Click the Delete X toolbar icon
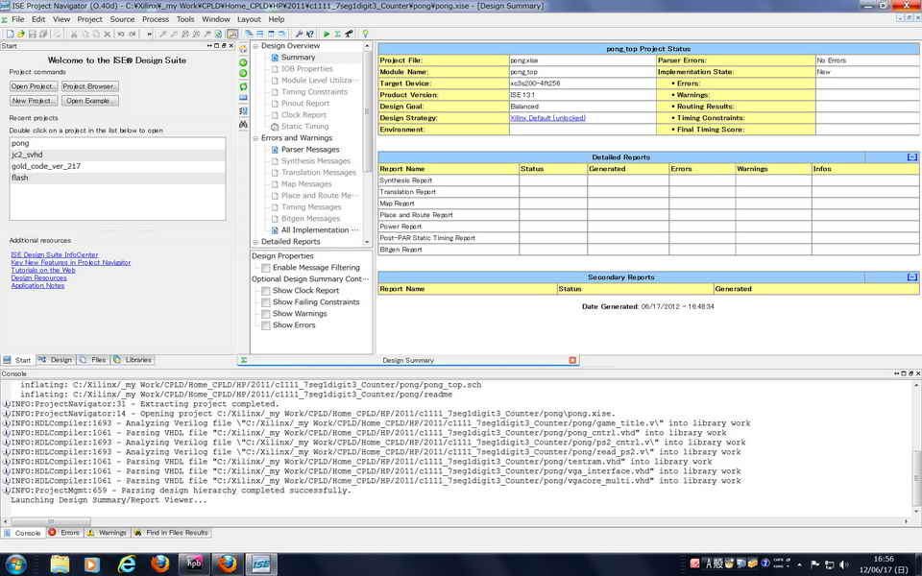 (107, 35)
